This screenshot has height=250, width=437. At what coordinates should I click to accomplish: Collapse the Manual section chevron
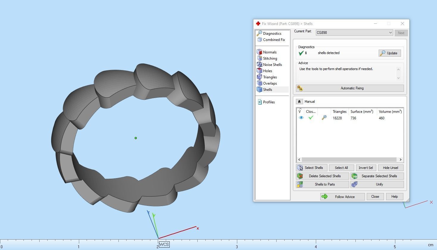pyautogui.click(x=299, y=102)
